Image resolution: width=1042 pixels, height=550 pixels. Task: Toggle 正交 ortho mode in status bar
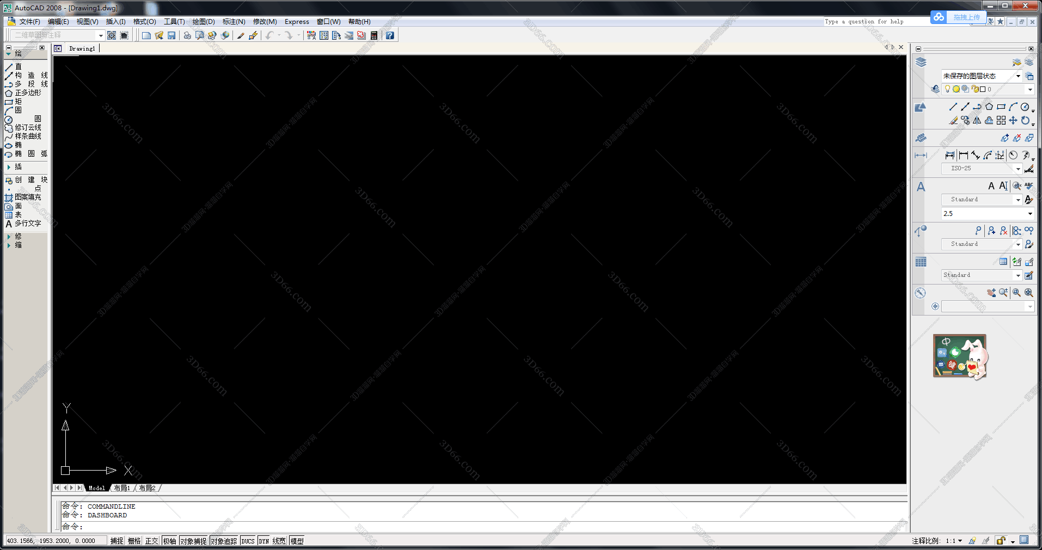click(x=151, y=541)
